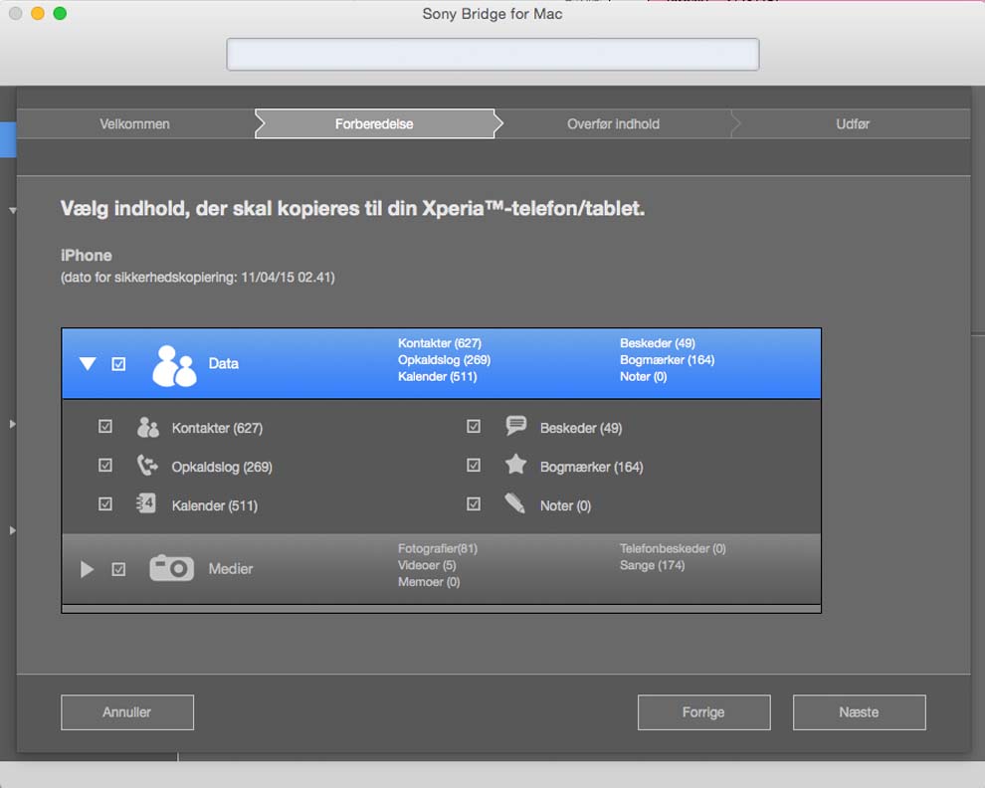Select the Velkommen step tab
This screenshot has height=788, width=985.
(x=135, y=123)
